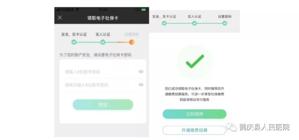Click the orange progress line toward 设置密码
The width and height of the screenshot is (299, 140).
[123, 42]
